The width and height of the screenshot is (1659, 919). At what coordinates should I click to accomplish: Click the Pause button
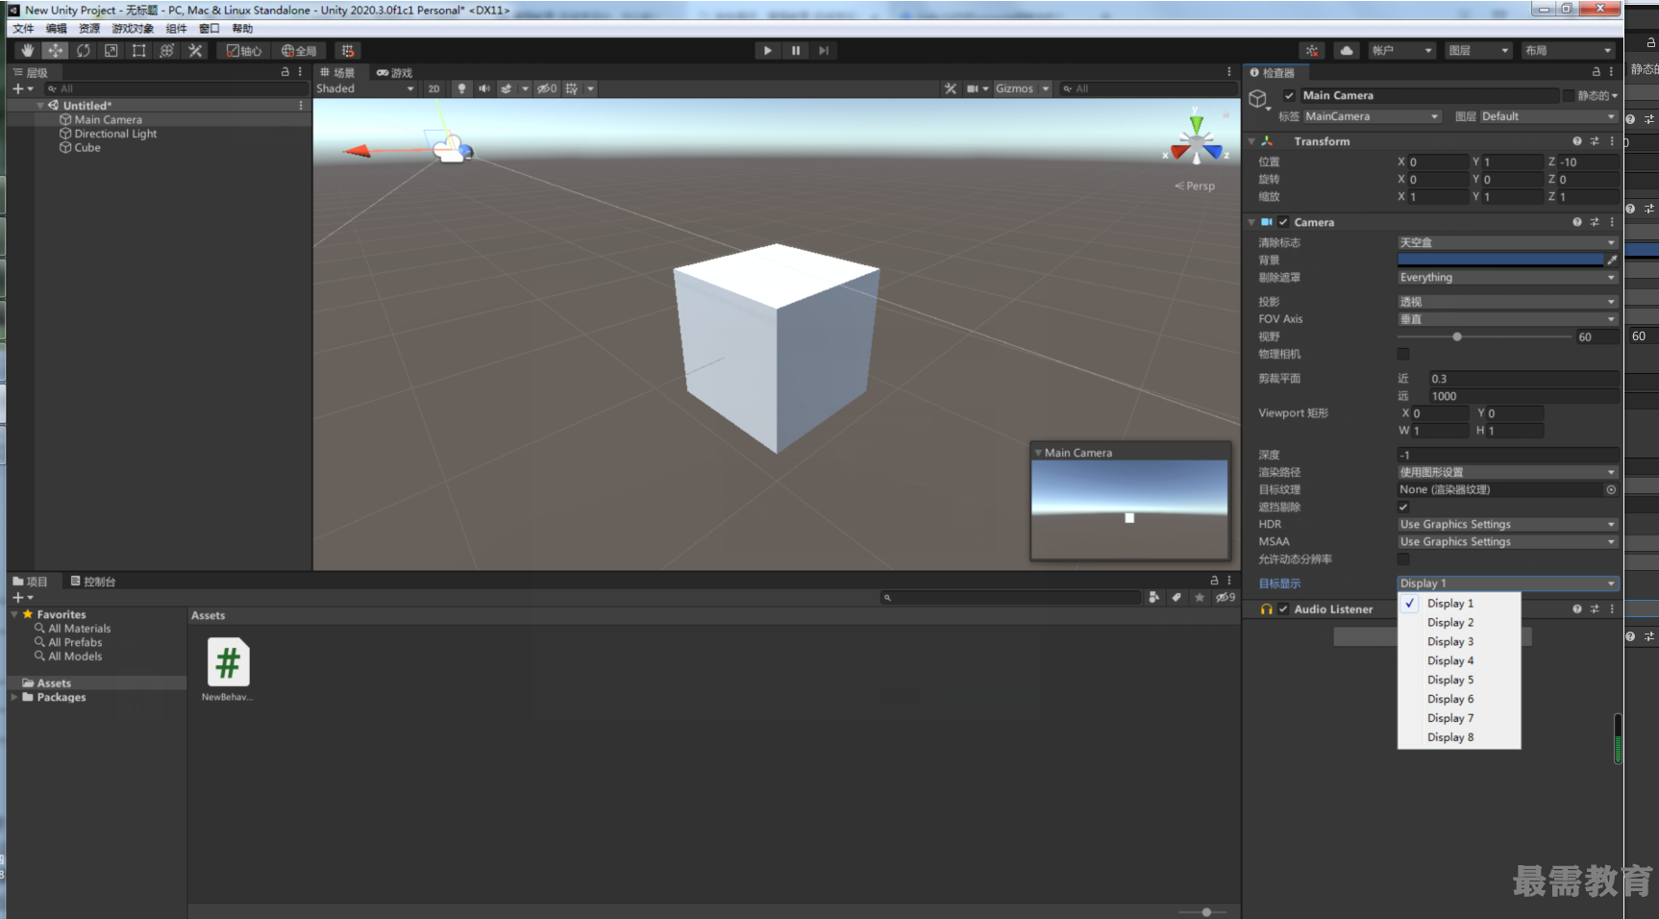click(x=796, y=50)
